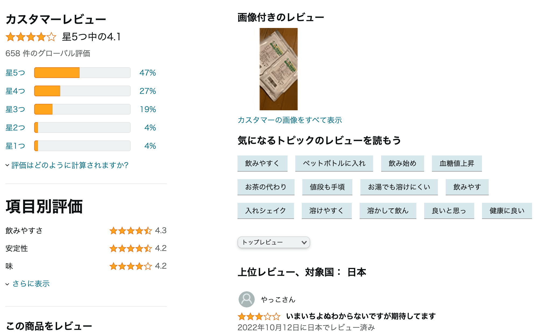Screen dimensions: 546x333
Task: Click the 安定性 star rating icons
Action: pyautogui.click(x=131, y=248)
